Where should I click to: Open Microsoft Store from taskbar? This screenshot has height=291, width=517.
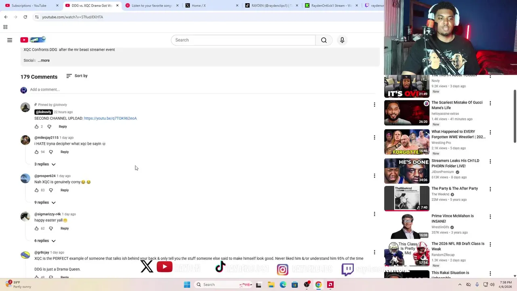[295, 285]
